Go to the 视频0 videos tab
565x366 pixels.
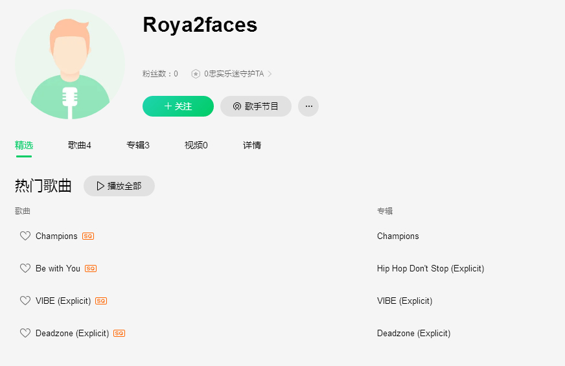[196, 145]
